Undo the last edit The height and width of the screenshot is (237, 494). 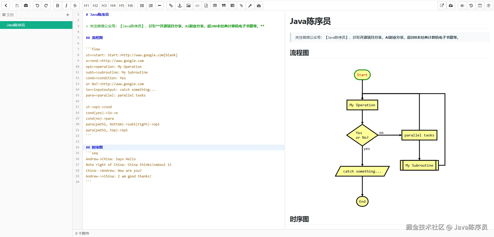point(37,5)
